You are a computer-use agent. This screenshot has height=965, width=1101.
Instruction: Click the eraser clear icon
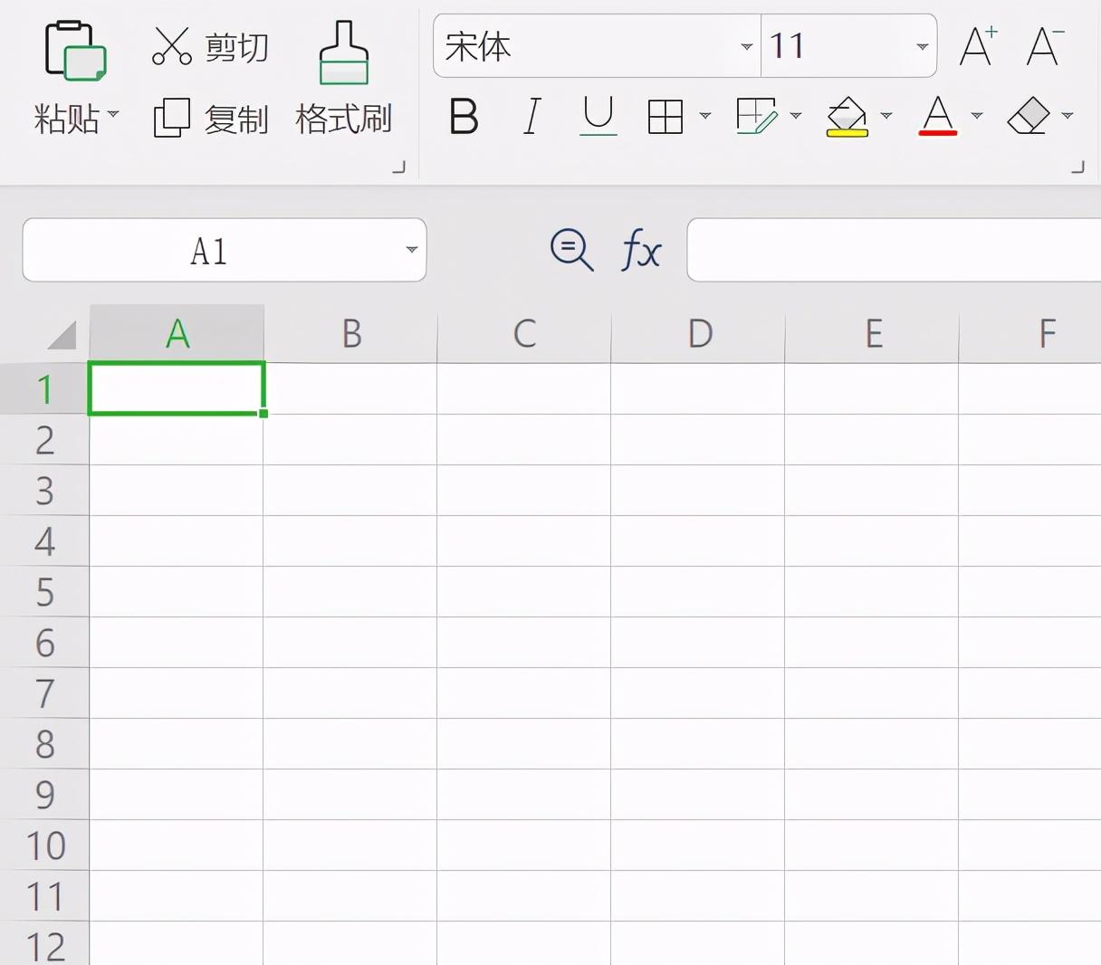click(1029, 116)
